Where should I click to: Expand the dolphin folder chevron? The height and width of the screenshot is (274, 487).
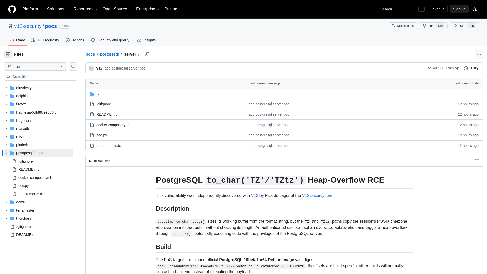coord(6,96)
